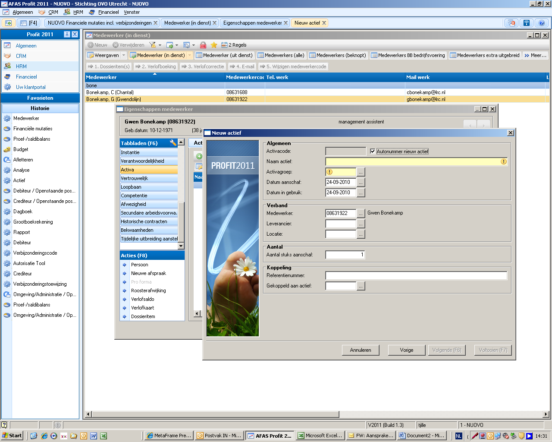Open the Leverancier lookup button
Viewport: 552px width, 442px height.
[361, 224]
